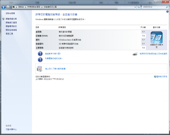Click the magnifier search icon
Screen dimensions: 170x135
click(167, 7)
